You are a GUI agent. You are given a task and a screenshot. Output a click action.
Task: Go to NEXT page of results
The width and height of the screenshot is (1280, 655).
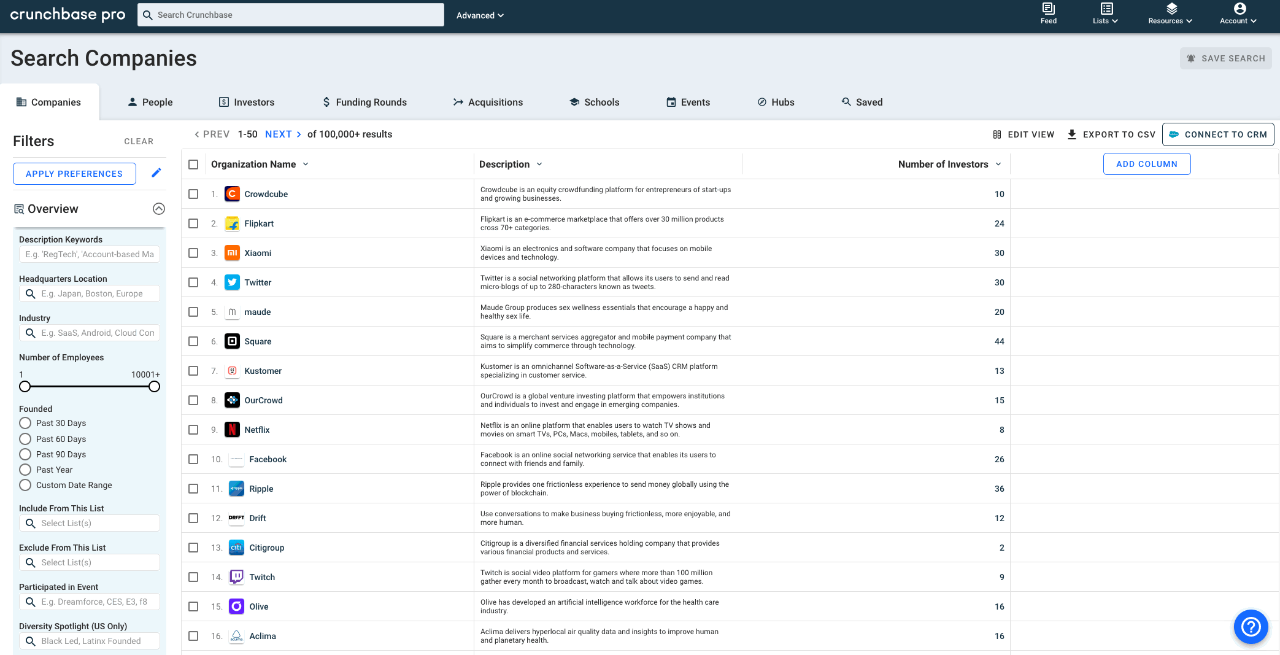click(283, 134)
